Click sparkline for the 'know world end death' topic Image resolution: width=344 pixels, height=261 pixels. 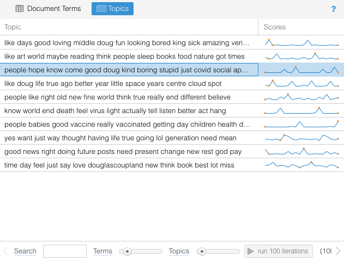[x=301, y=111]
